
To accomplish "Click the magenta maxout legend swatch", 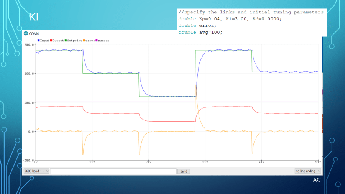I will pyautogui.click(x=97, y=40).
